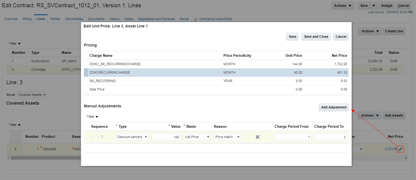Open the Basis dropdown showing List Price
This screenshot has width=416, height=180.
pos(197,137)
